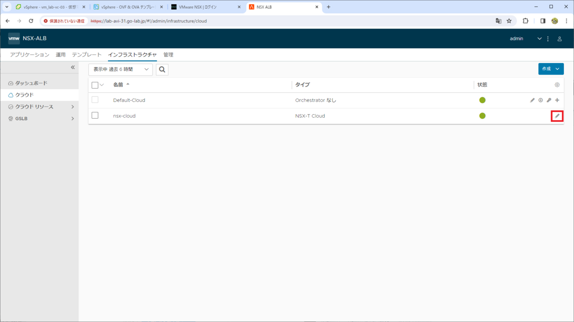The width and height of the screenshot is (574, 322).
Task: Open the Chrome profile avatar
Action: [555, 21]
